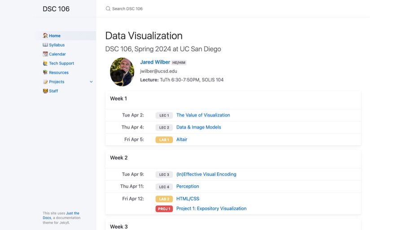Screen dimensions: 404x230
Task: Click the Tech Support emoji icon
Action: [45, 63]
